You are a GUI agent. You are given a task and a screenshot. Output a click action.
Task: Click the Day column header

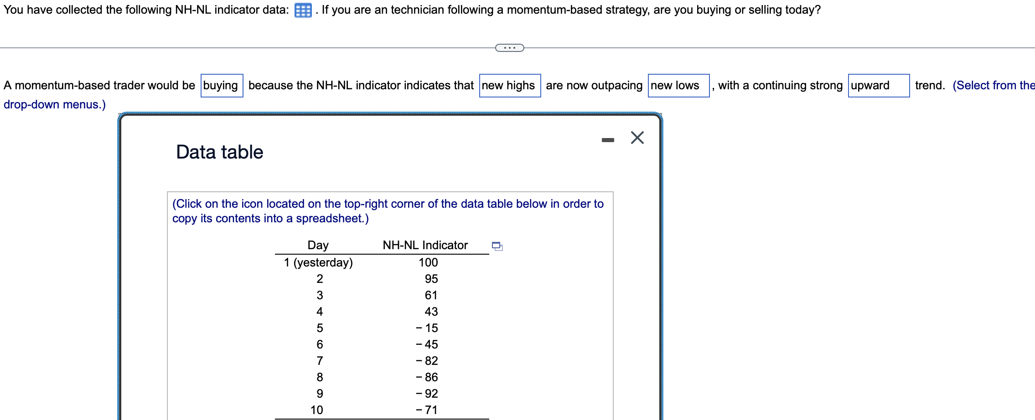pos(318,245)
